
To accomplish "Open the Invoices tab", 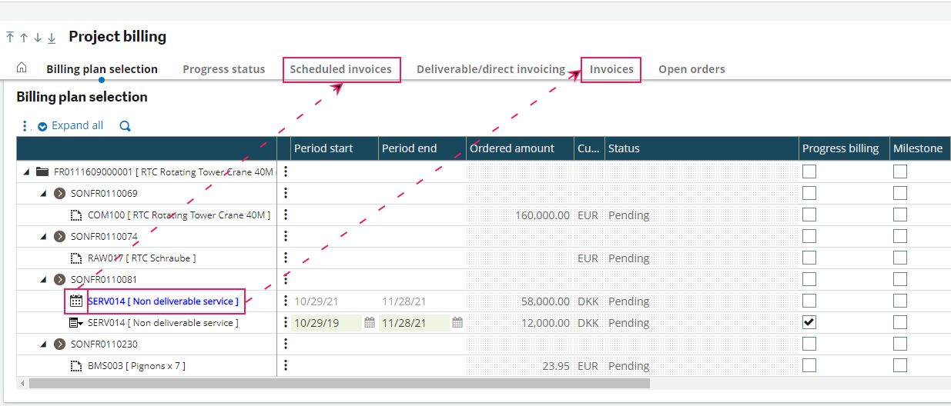I will (611, 69).
